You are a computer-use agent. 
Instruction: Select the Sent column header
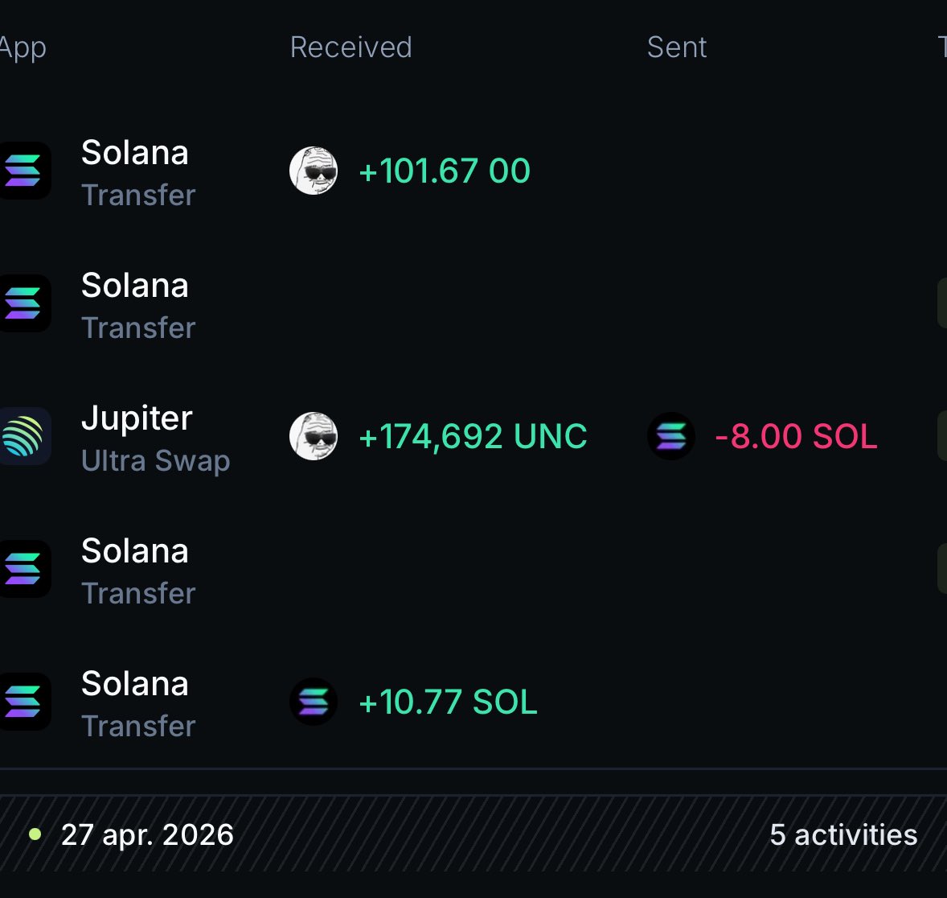click(x=677, y=47)
